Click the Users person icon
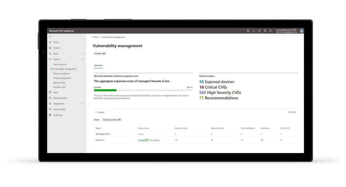Image resolution: width=346 pixels, height=187 pixels. [50, 54]
